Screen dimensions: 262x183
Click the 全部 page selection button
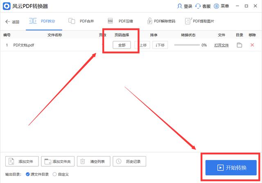click(122, 45)
